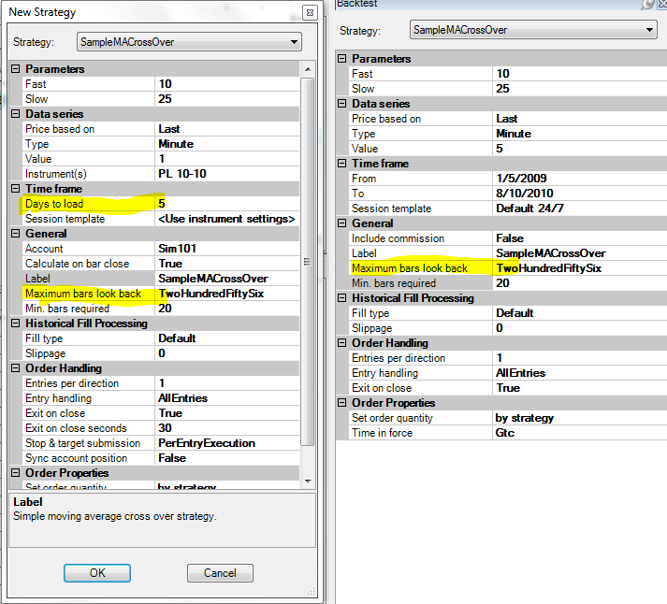Collapse Historical Fill Processing in Backtest panel
667x604 pixels.
(x=342, y=298)
